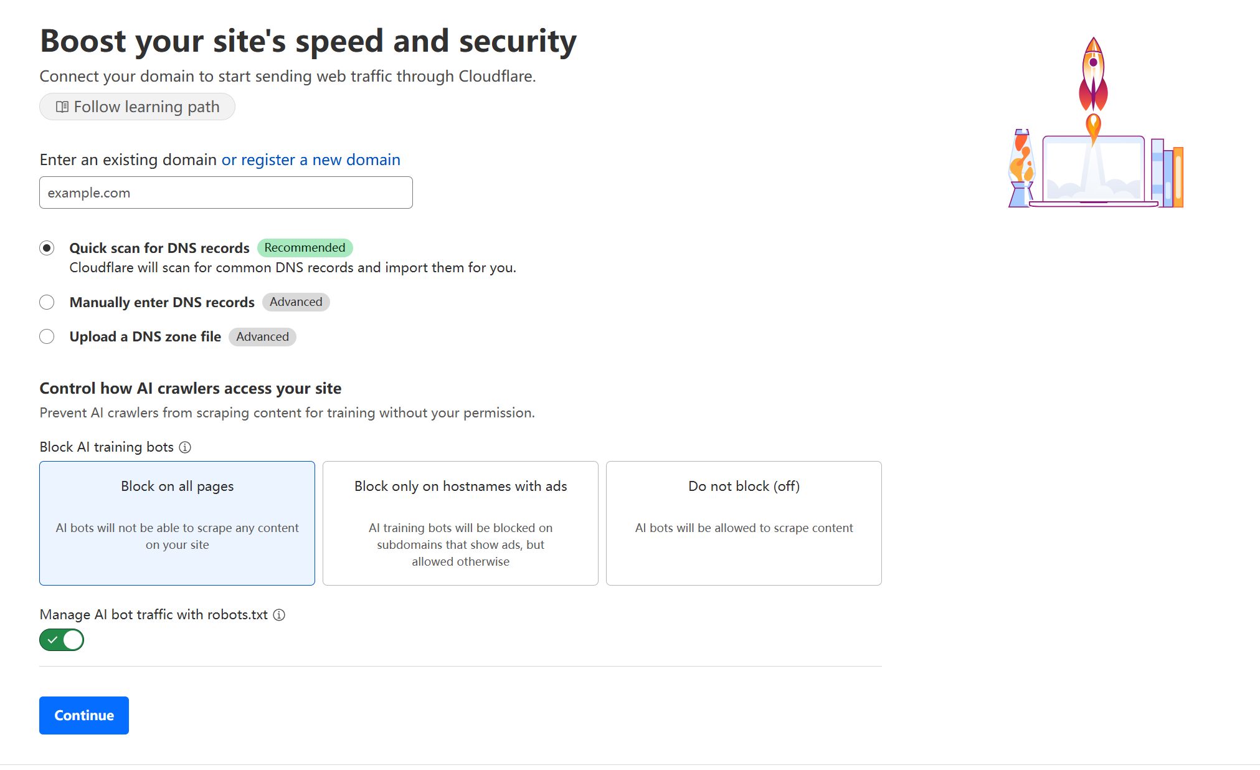Image resolution: width=1260 pixels, height=770 pixels.
Task: Click the Advanced badge beside Manually enter DNS
Action: point(296,302)
